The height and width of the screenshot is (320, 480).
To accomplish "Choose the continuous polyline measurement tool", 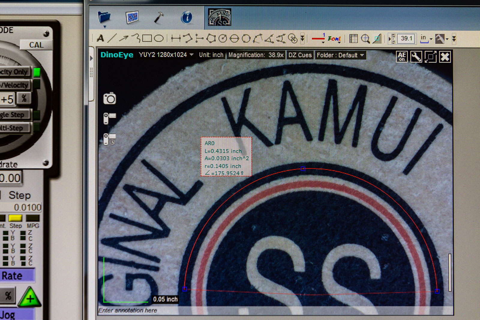I will point(187,38).
